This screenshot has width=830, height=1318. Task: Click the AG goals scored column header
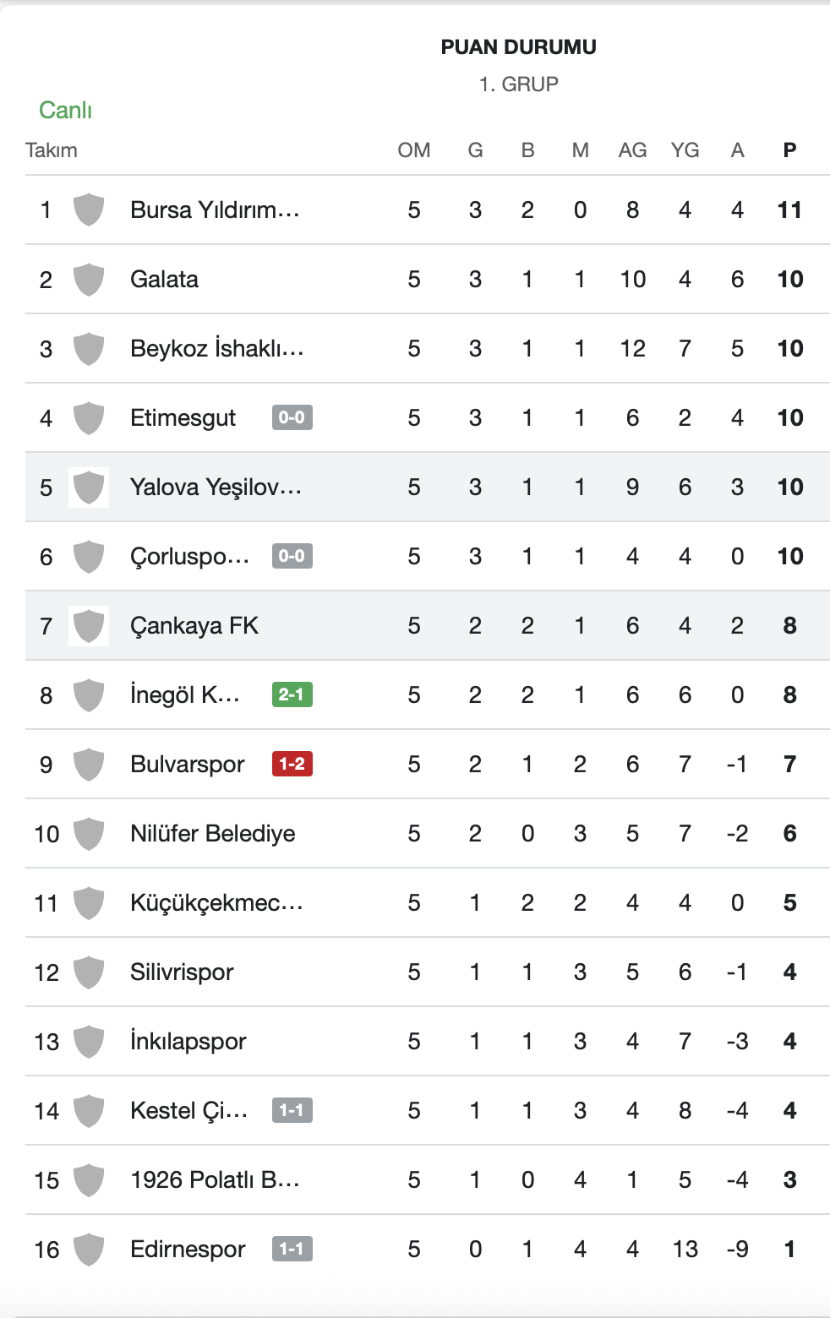(632, 150)
